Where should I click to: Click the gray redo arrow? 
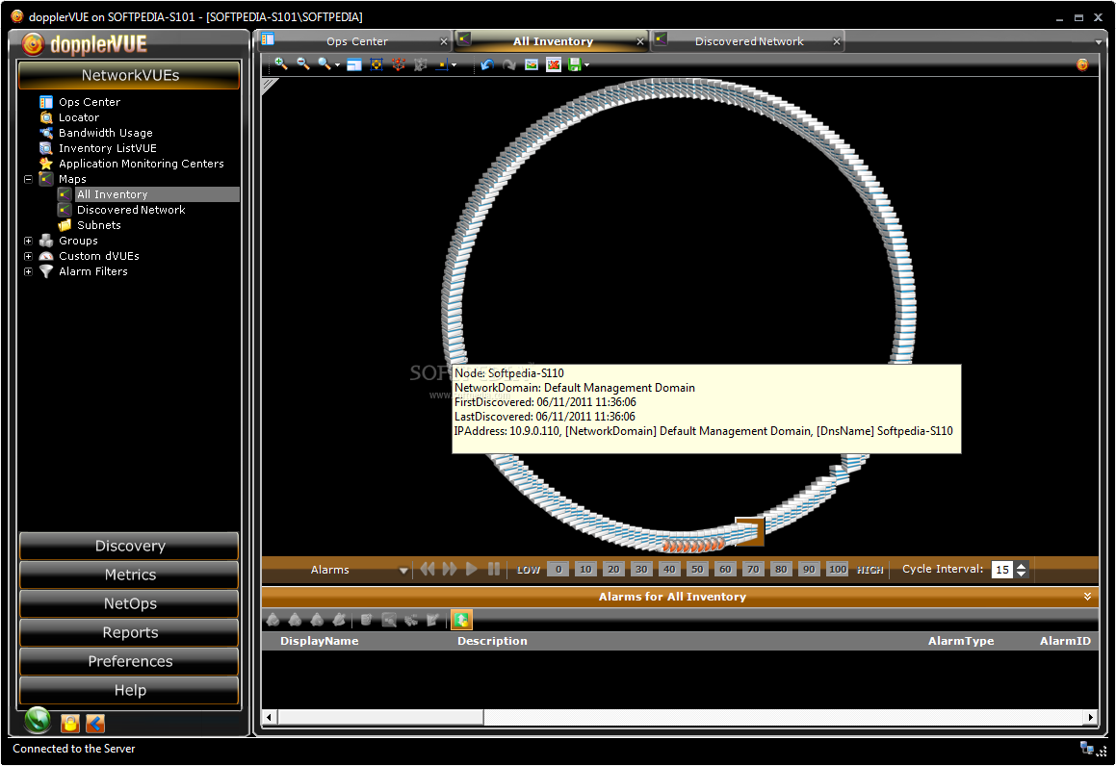tap(509, 64)
